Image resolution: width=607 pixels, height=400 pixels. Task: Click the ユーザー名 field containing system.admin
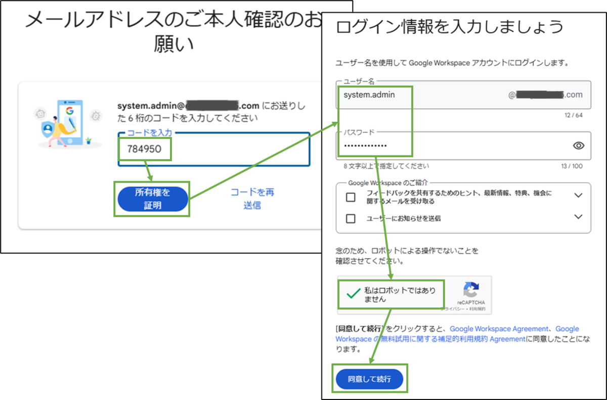pyautogui.click(x=463, y=95)
